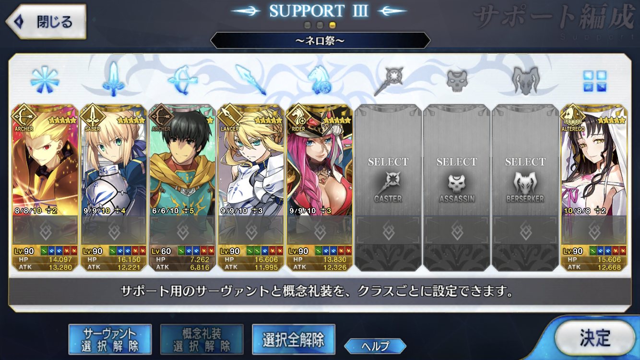Click the 決定 confirm button
Screen dimensions: 640x360
coord(594,338)
